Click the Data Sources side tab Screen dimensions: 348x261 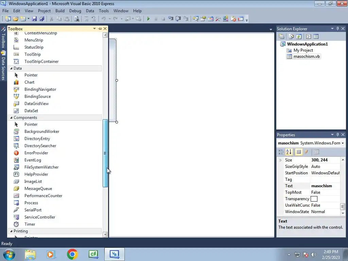3,66
